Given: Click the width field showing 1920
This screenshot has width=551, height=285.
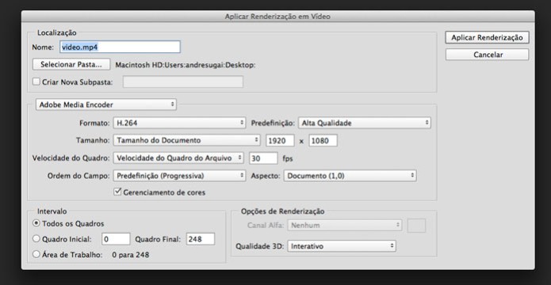Looking at the screenshot, I should point(280,140).
